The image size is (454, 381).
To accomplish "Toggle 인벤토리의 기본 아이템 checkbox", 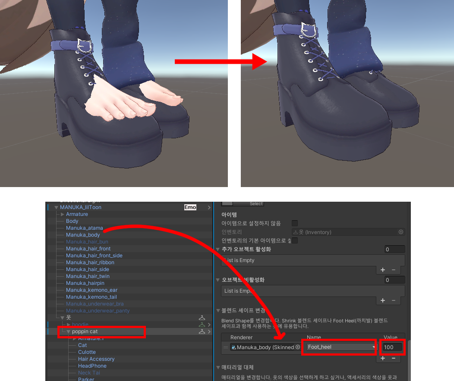I will [295, 240].
